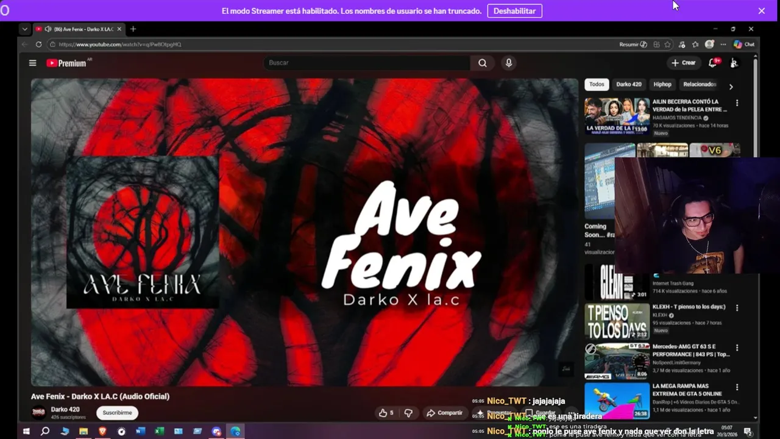Click the Crear button
The width and height of the screenshot is (780, 439).
(x=684, y=63)
